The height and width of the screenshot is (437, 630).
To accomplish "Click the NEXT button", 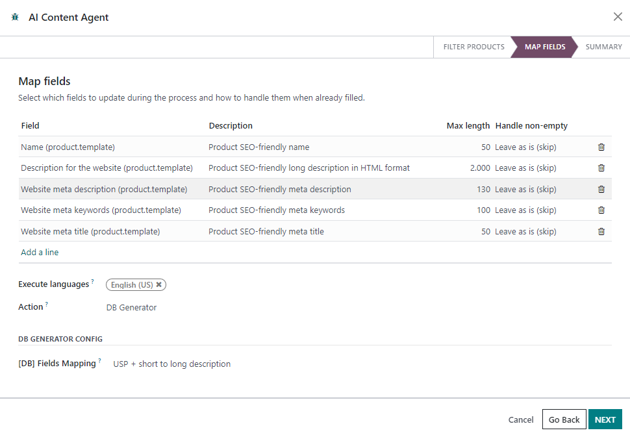I will (x=605, y=419).
